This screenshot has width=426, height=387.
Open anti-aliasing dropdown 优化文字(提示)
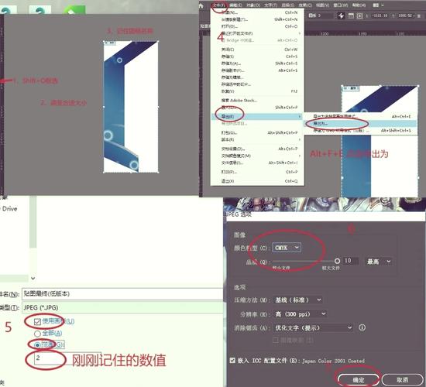tap(313, 328)
